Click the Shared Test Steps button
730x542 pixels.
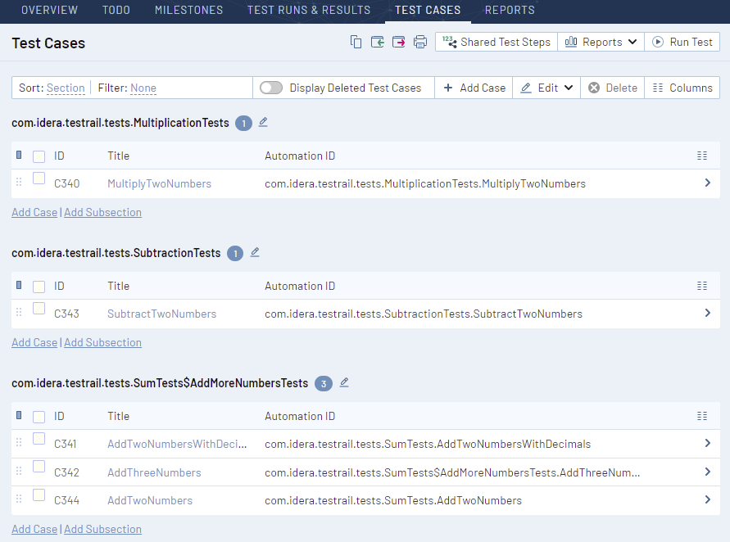click(496, 42)
